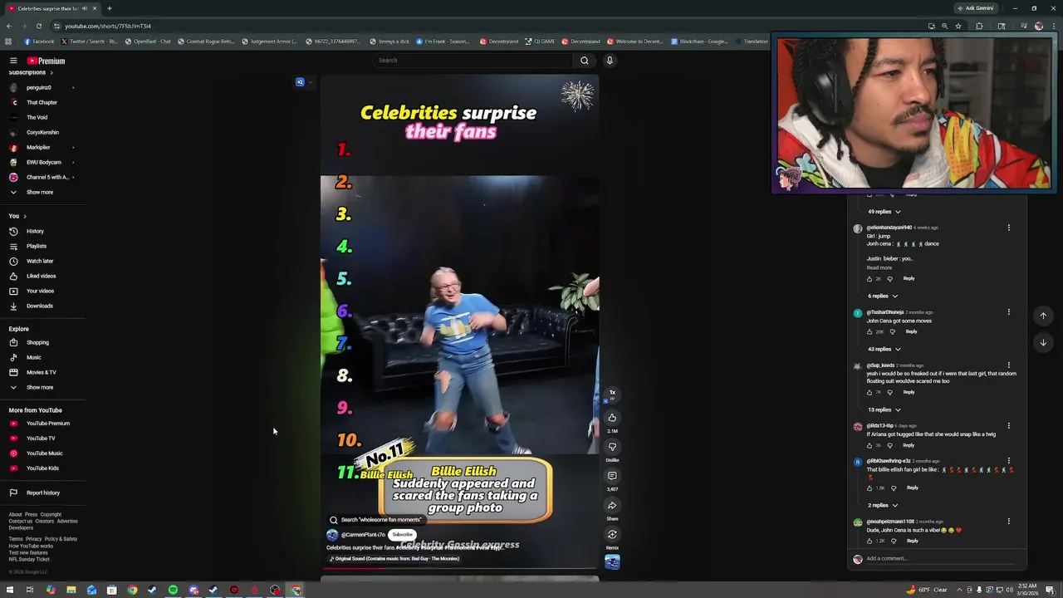Screen dimensions: 1063x598
Task: Subscribe to @CarmenPlant channel
Action: click(402, 535)
